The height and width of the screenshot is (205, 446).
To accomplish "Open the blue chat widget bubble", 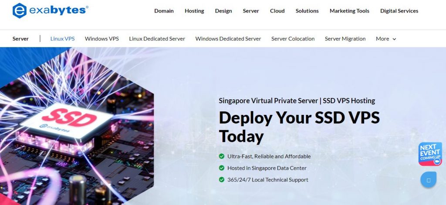I will [x=429, y=180].
